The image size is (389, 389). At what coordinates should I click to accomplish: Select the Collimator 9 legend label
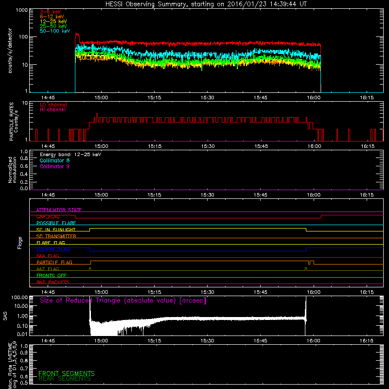54,166
